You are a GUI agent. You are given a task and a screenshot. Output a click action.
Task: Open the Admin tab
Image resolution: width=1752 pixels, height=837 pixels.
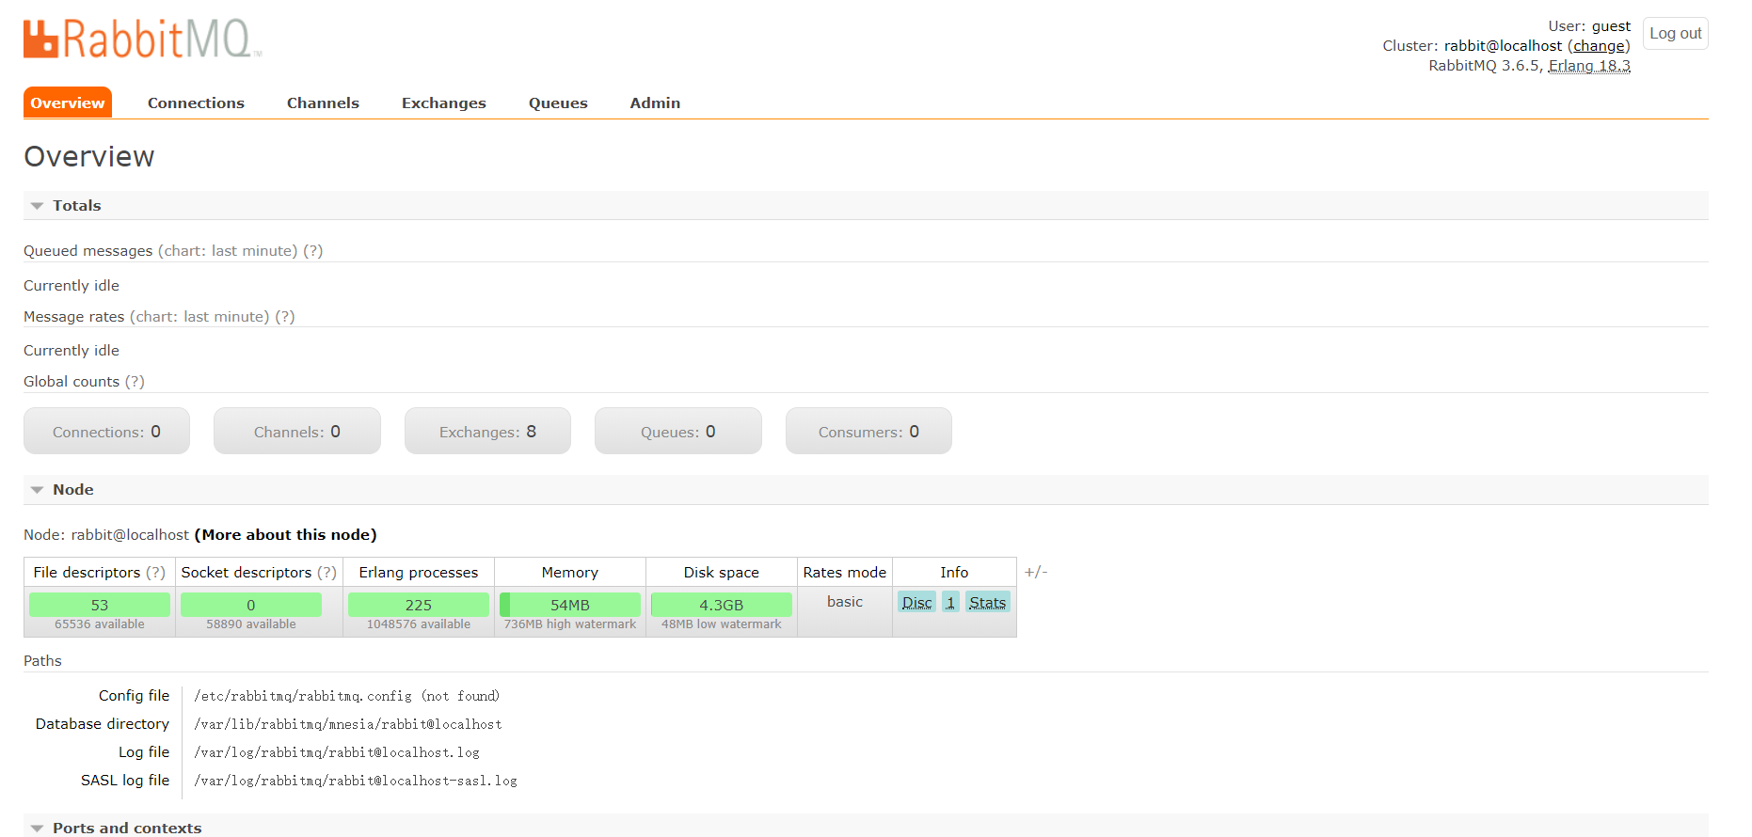tap(655, 103)
